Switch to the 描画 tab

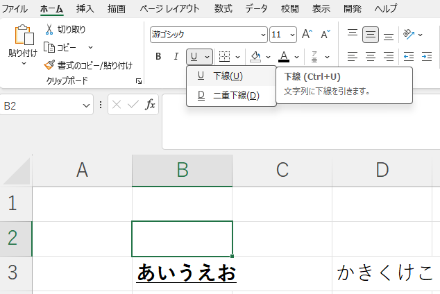[117, 9]
